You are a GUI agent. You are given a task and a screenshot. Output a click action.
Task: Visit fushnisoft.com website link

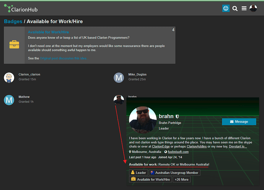[x=178, y=152]
